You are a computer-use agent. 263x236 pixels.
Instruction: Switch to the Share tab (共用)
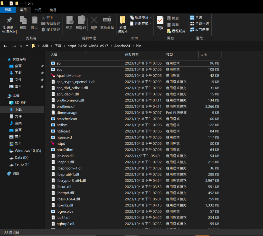pos(38,10)
